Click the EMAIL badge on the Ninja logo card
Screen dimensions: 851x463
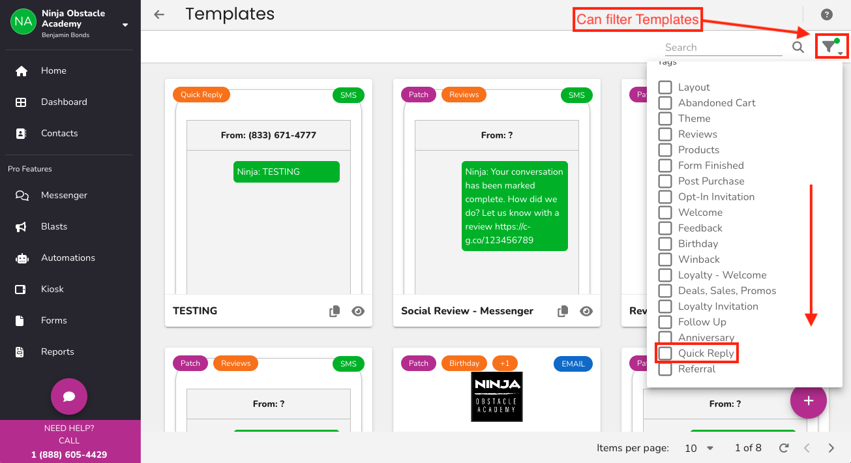tap(573, 363)
